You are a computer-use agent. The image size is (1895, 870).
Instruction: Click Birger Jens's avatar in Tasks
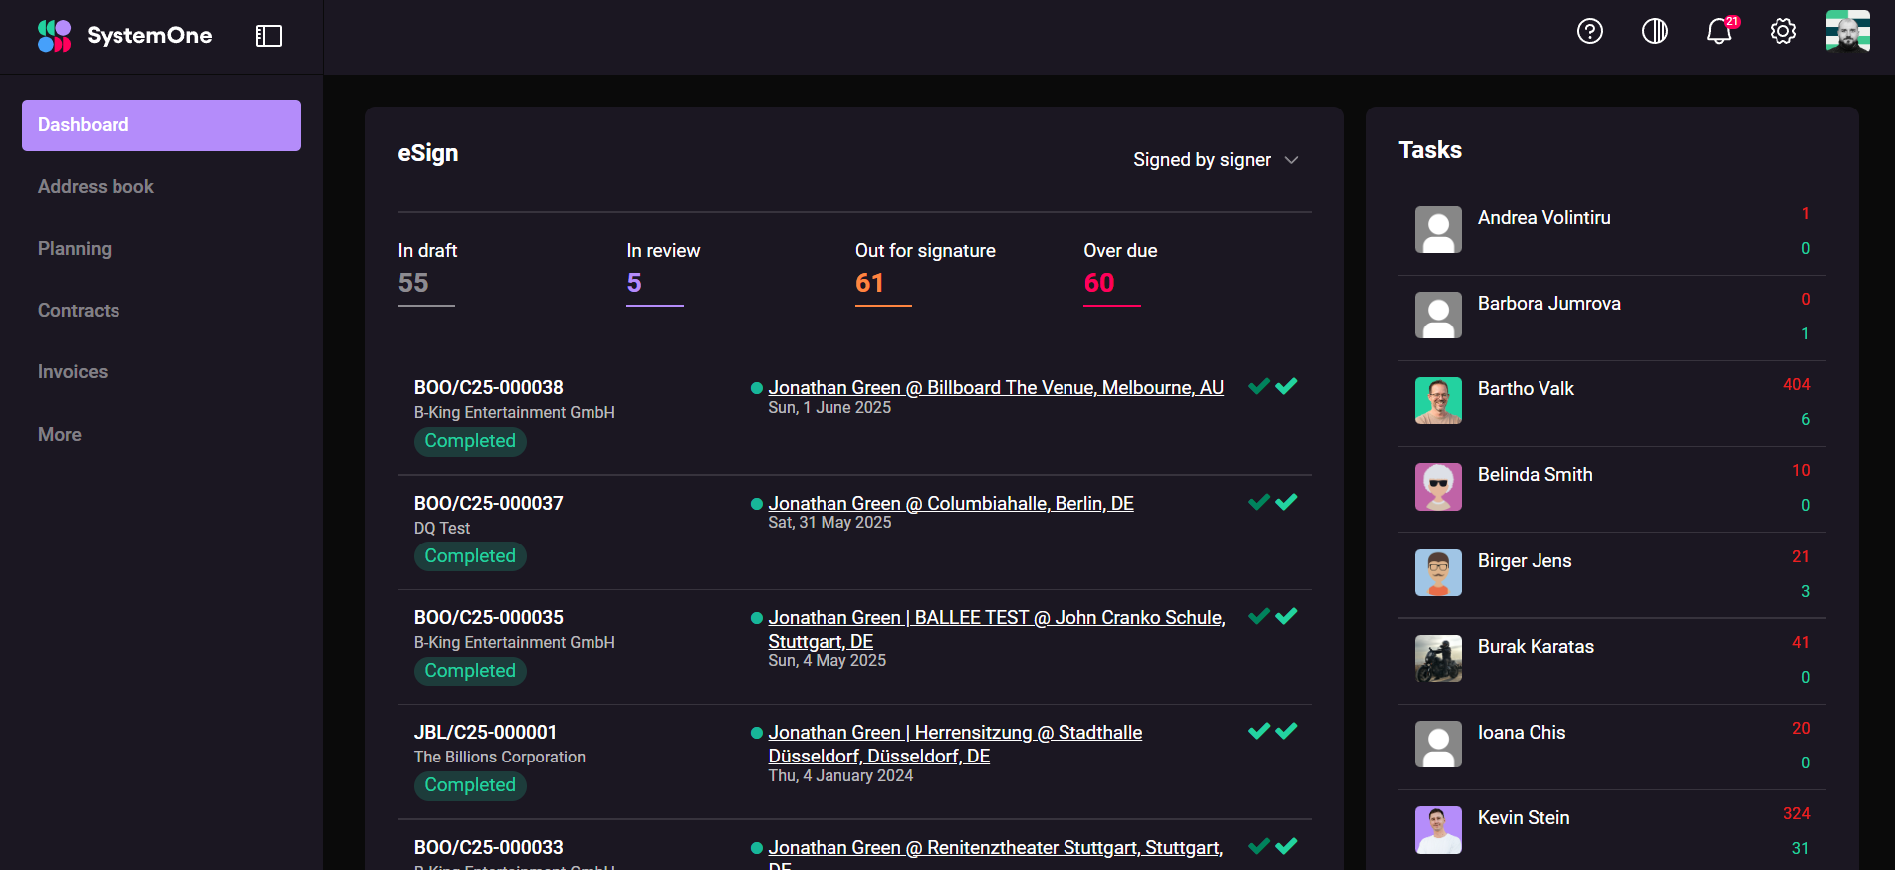tap(1438, 573)
